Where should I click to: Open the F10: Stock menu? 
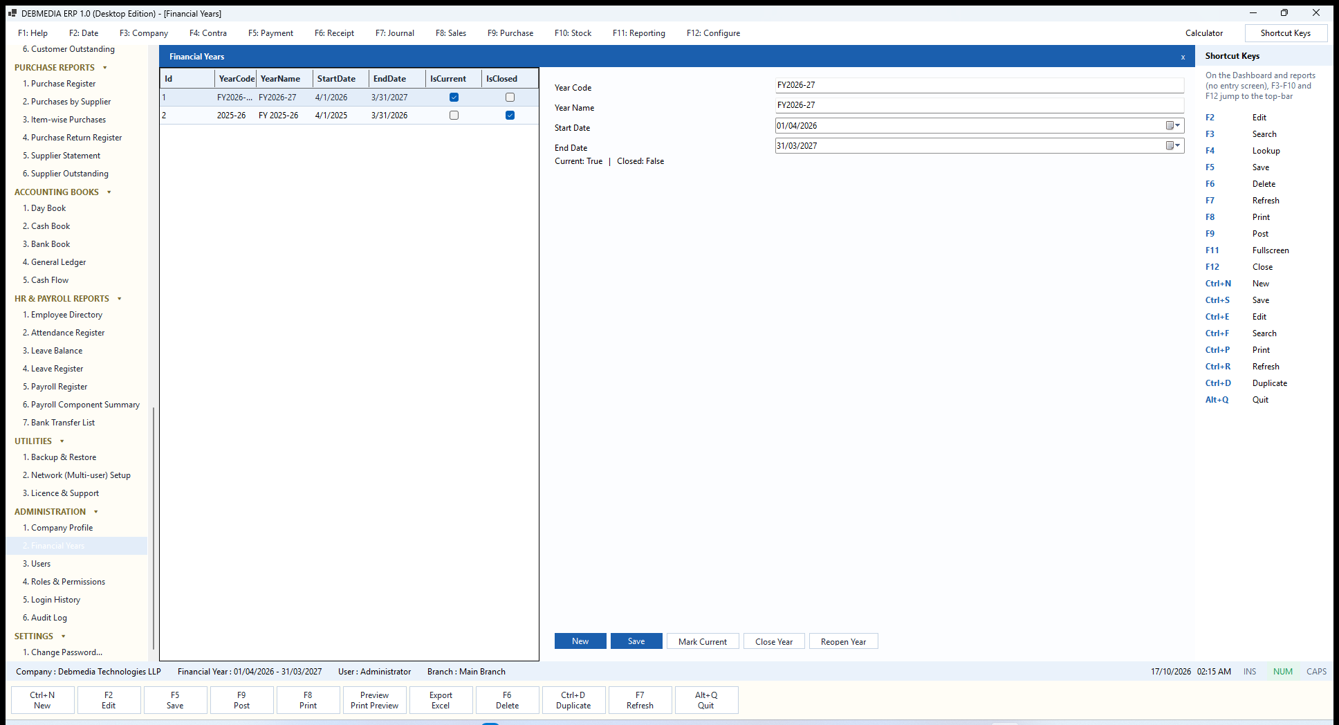point(573,33)
